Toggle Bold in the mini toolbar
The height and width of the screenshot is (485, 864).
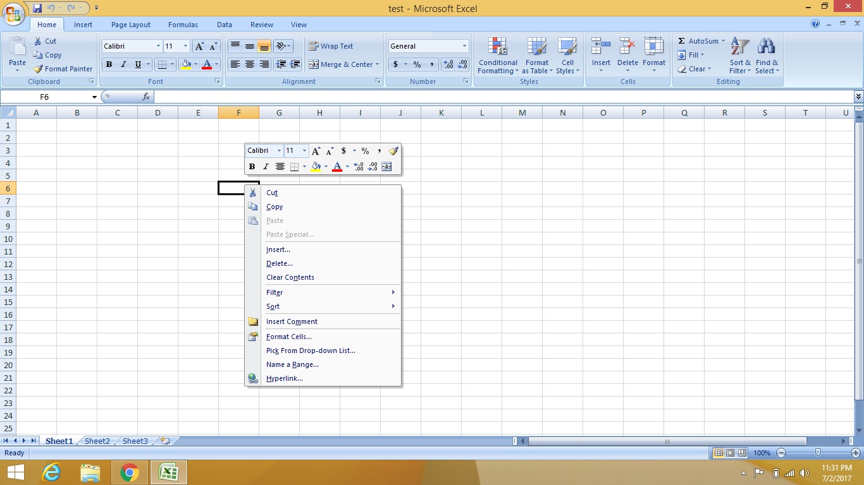251,166
